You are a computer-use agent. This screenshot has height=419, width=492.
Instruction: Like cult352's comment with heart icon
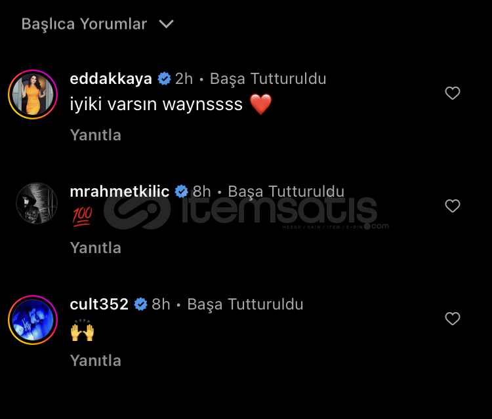(x=453, y=319)
